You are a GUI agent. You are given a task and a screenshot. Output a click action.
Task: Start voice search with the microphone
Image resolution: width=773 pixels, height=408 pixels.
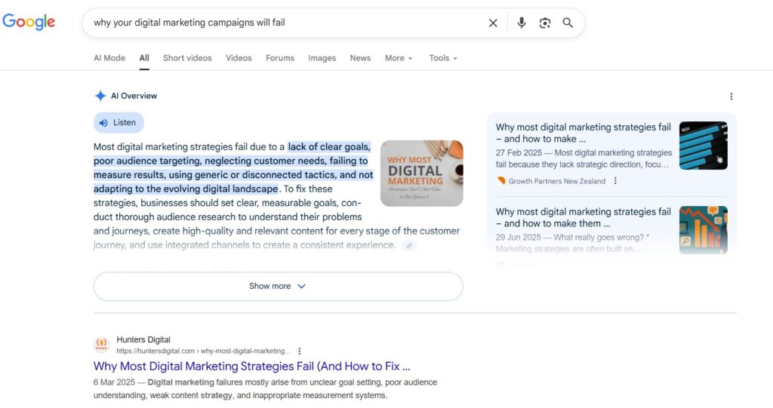click(522, 23)
